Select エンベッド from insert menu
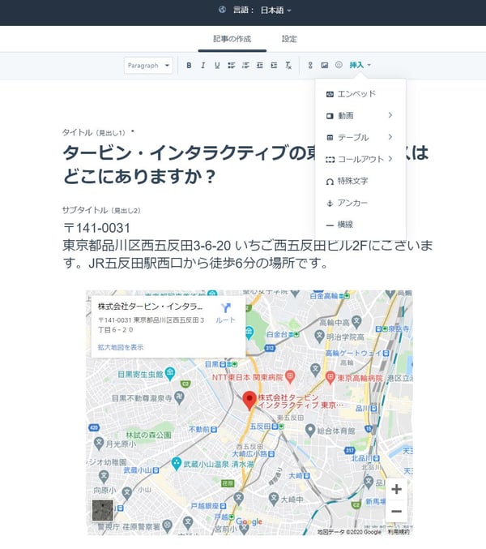 click(x=356, y=94)
